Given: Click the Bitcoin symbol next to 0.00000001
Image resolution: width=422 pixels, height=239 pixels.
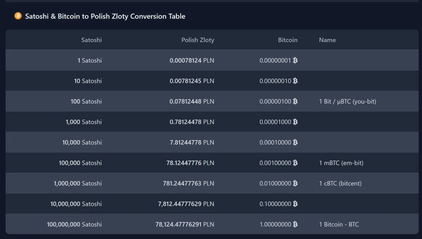Looking at the screenshot, I should coord(295,60).
